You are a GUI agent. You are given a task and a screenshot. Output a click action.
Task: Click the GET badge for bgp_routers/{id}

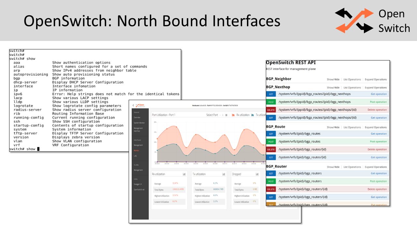[x=271, y=197]
